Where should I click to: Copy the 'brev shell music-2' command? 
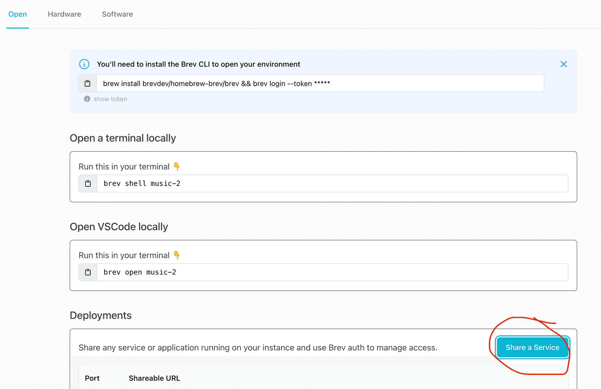coord(88,184)
